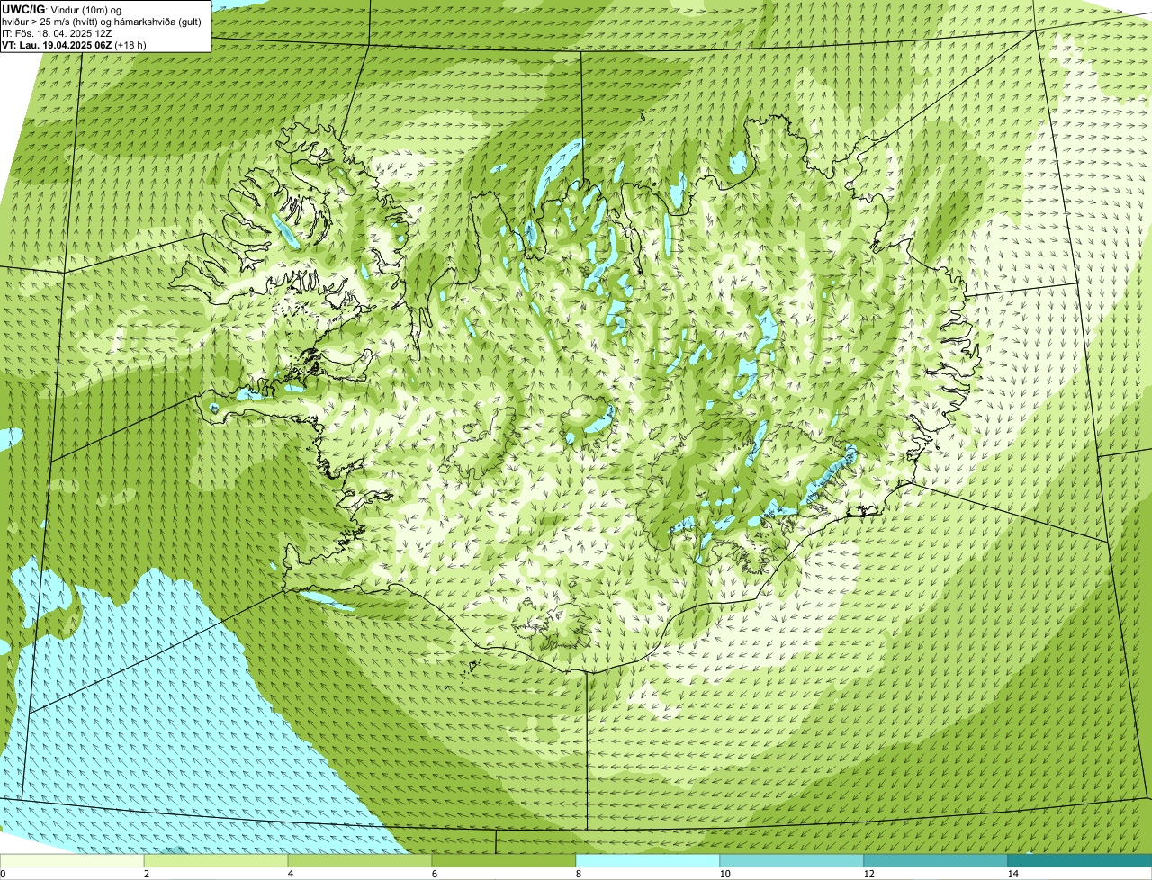
Task: Click the legend swatch between 2 and 4
Action: [x=216, y=860]
